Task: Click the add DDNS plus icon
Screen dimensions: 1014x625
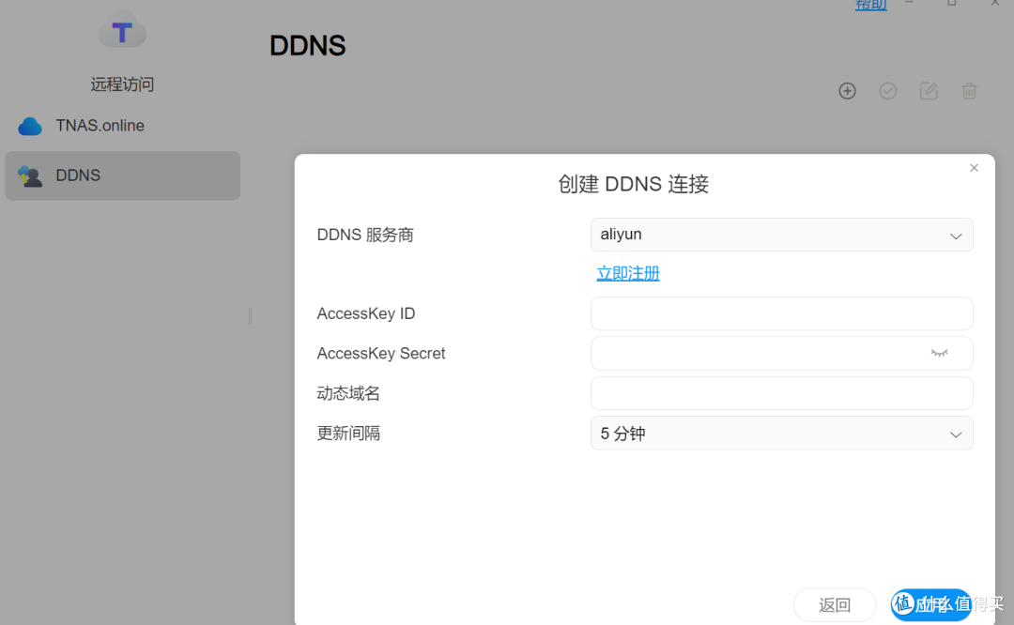Action: click(847, 91)
